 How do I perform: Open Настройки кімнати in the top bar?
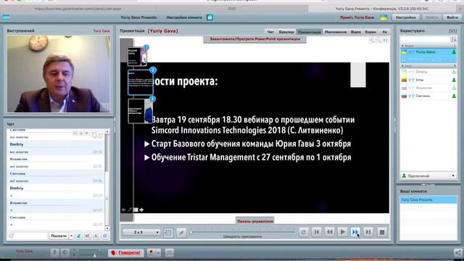(184, 17)
